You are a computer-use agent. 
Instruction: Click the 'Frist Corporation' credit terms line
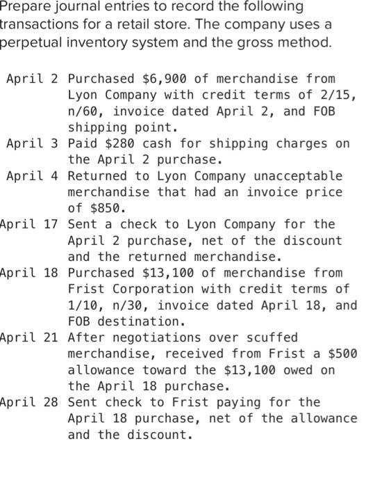click(x=208, y=289)
